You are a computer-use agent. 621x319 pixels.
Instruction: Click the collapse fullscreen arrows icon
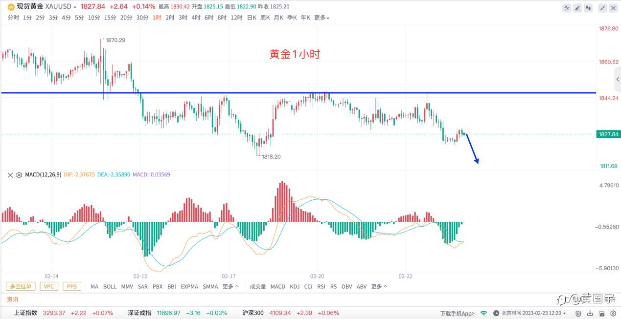coord(602,8)
